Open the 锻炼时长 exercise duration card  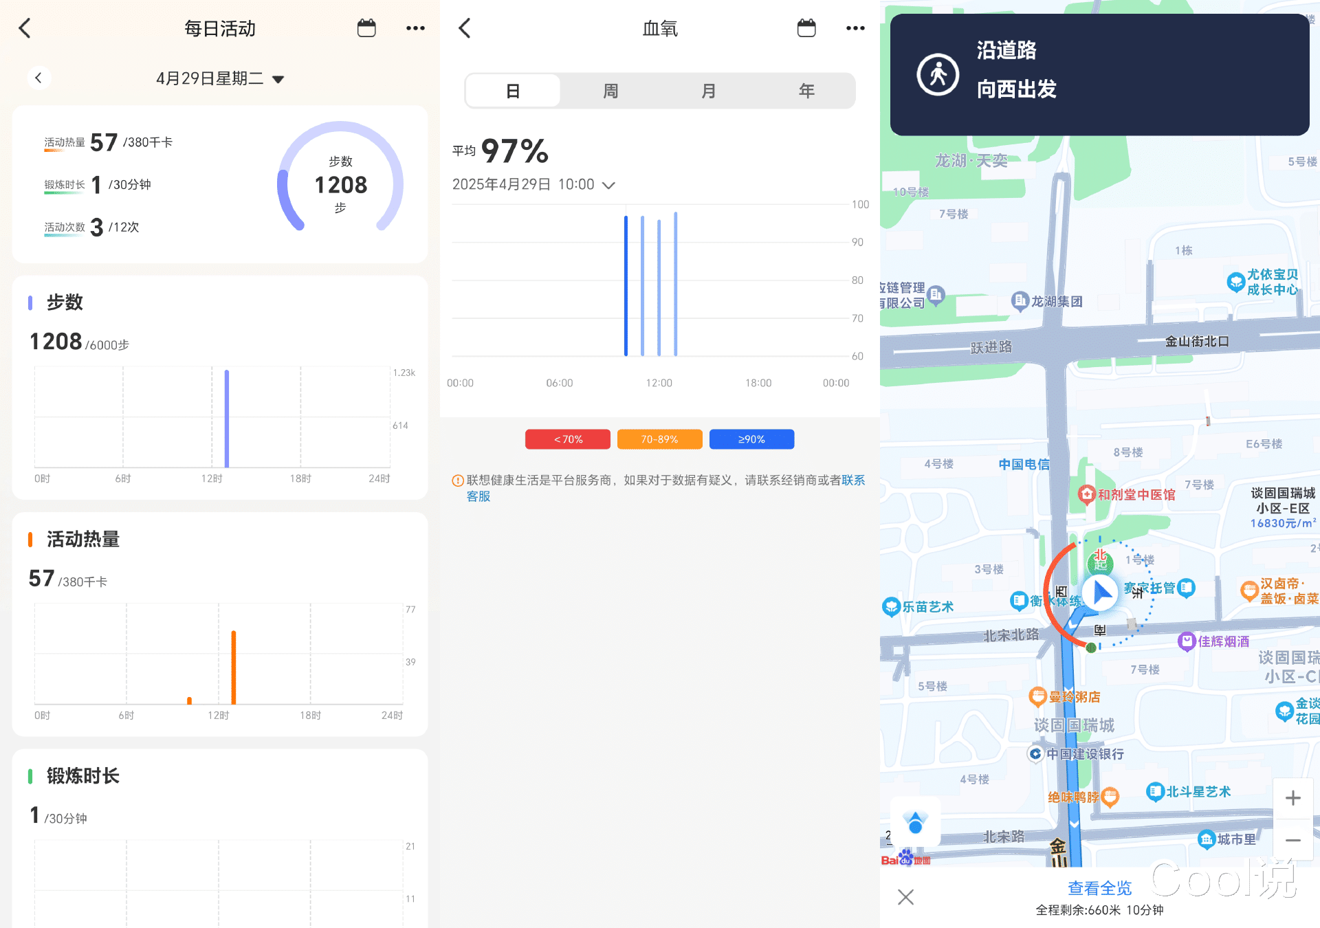[x=220, y=839]
